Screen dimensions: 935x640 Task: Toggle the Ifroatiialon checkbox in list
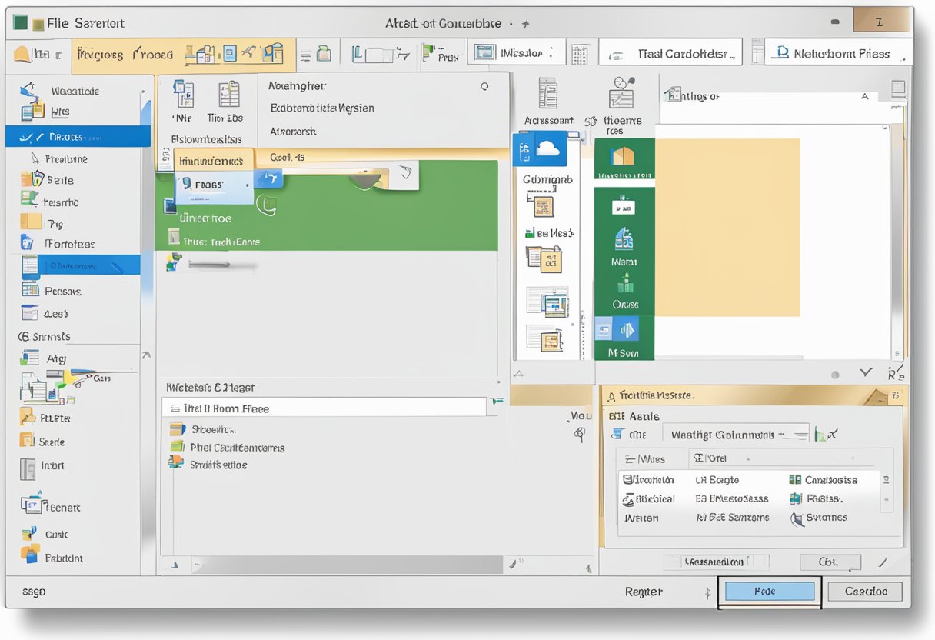click(629, 480)
